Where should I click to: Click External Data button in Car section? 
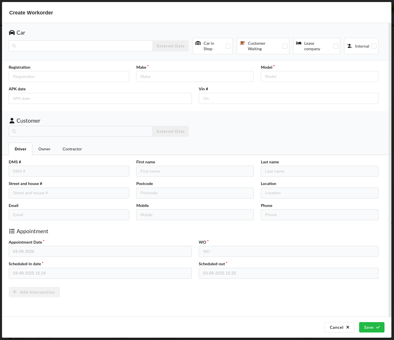coord(170,46)
